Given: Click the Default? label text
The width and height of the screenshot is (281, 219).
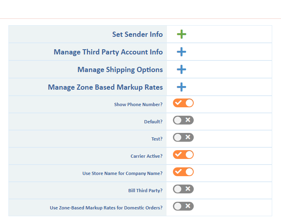Looking at the screenshot, I should [153, 122].
